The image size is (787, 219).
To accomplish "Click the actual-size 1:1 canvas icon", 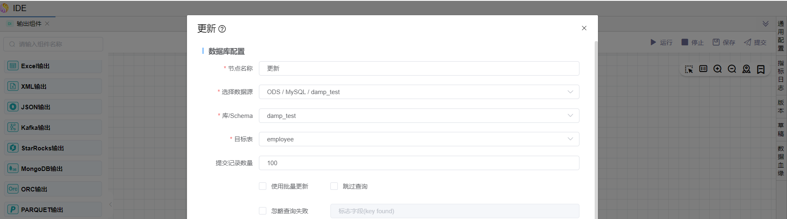I will pyautogui.click(x=703, y=69).
